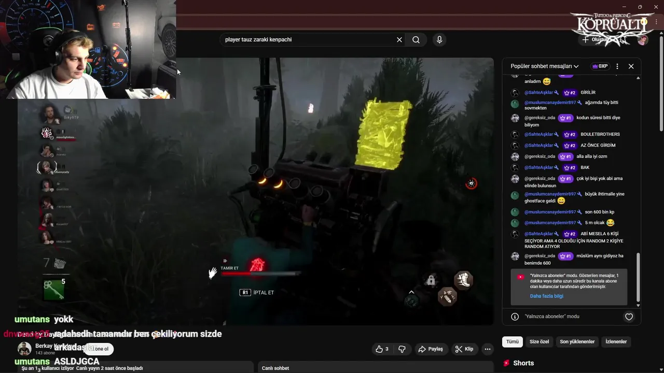Dislike the video with the thumbs-down button
The image size is (664, 373).
[x=402, y=349]
